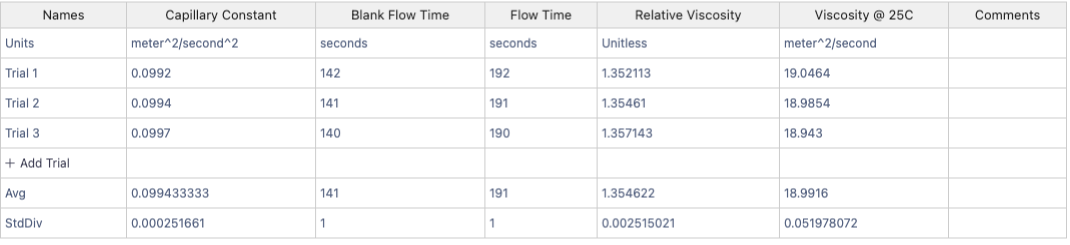The width and height of the screenshot is (1070, 245).
Task: Edit Trial 3 flow time 190
Action: [499, 133]
